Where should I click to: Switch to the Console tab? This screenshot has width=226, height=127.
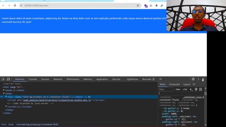click(x=33, y=79)
